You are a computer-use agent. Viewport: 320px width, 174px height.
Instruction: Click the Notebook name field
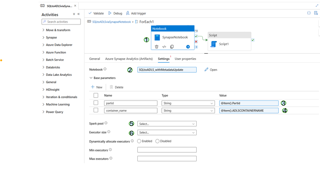167,70
